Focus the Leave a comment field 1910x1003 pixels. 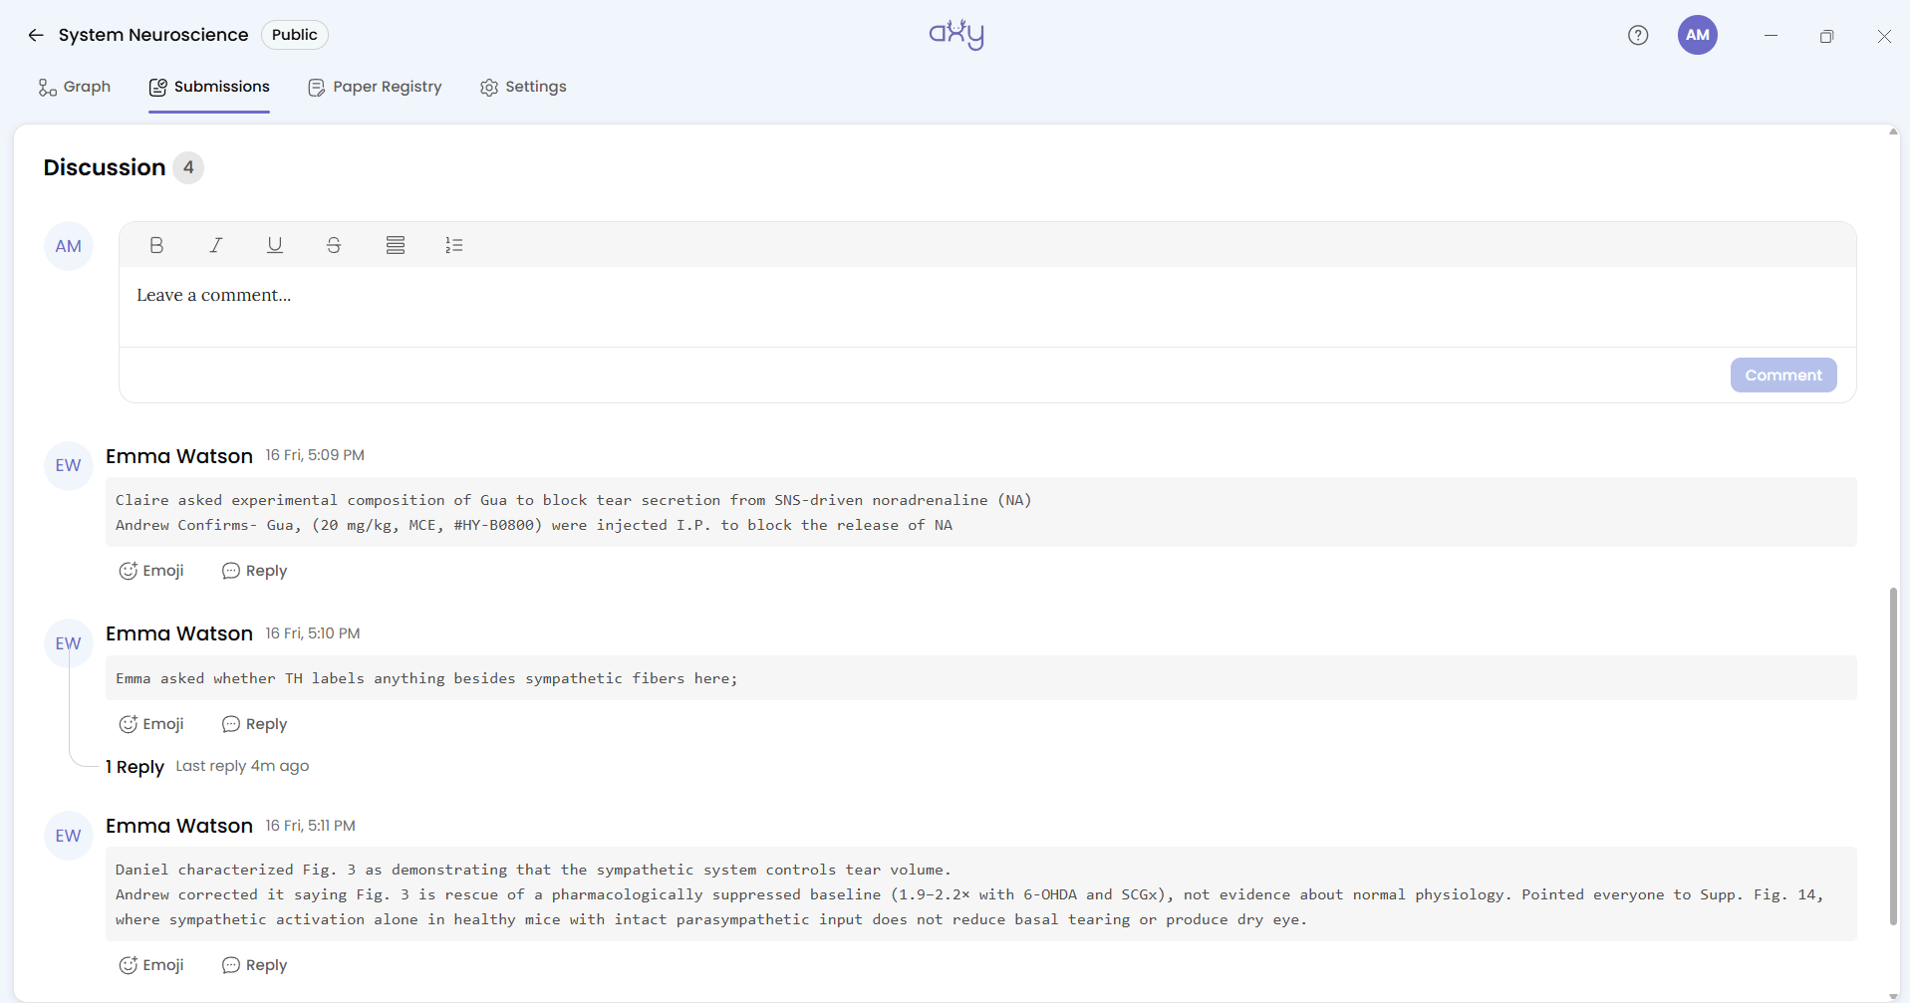(987, 306)
